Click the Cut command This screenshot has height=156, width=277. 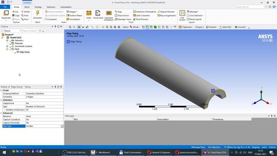[x=15, y=12]
